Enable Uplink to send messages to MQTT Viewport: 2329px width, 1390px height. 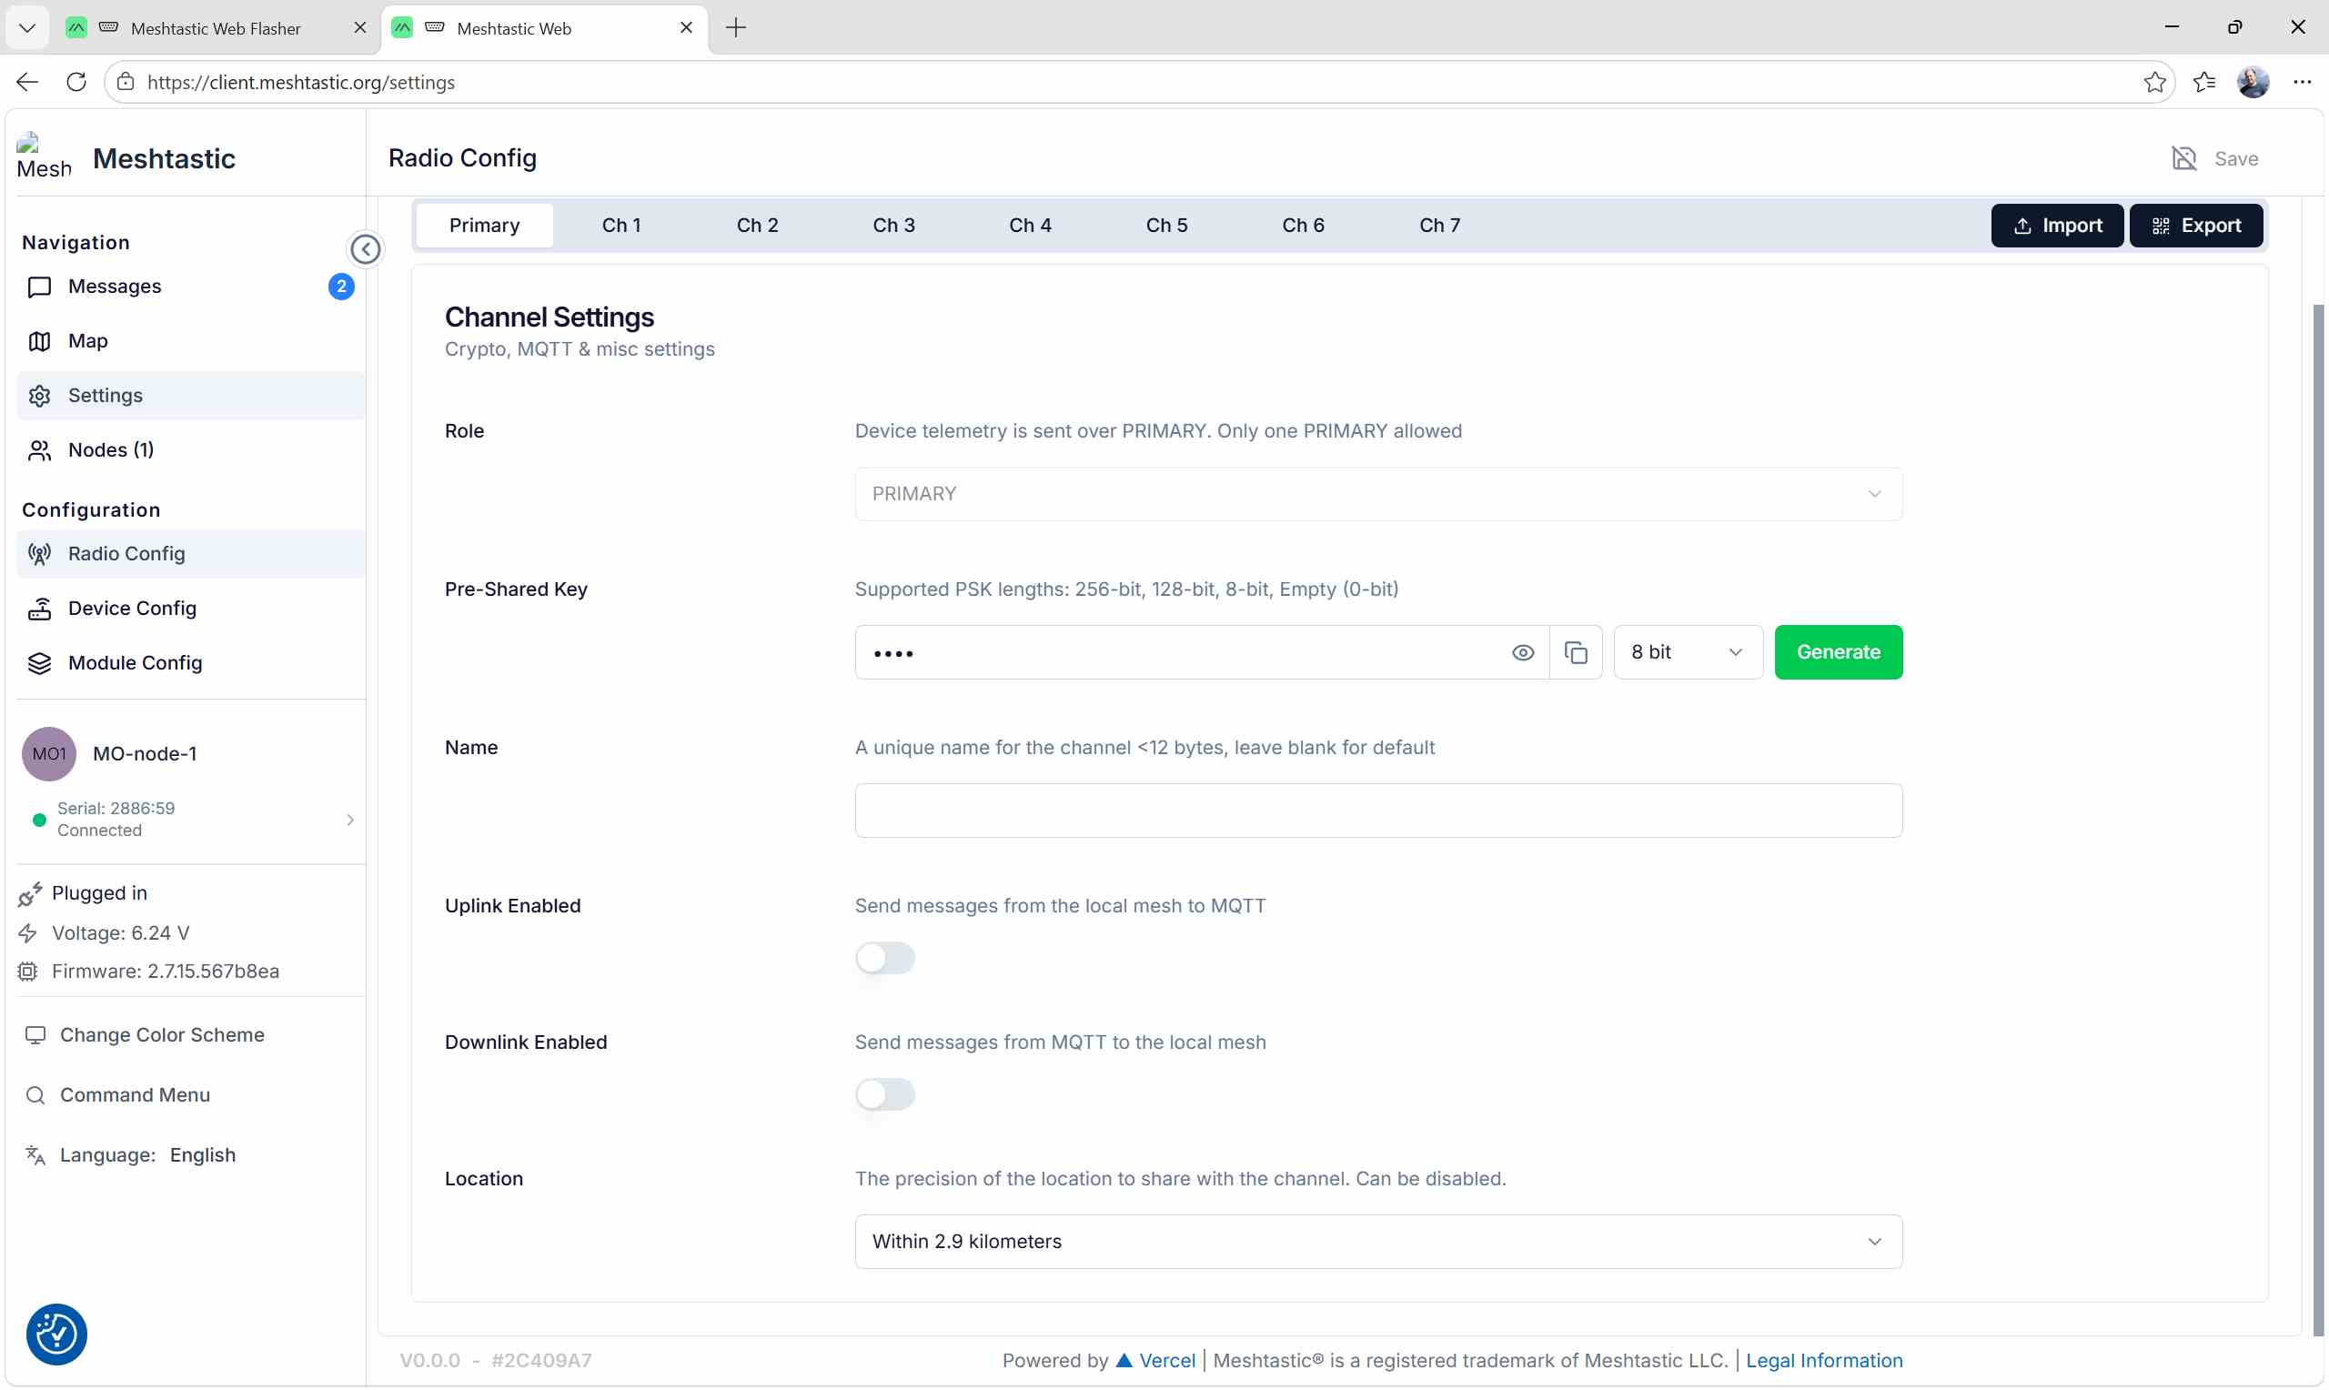tap(885, 957)
